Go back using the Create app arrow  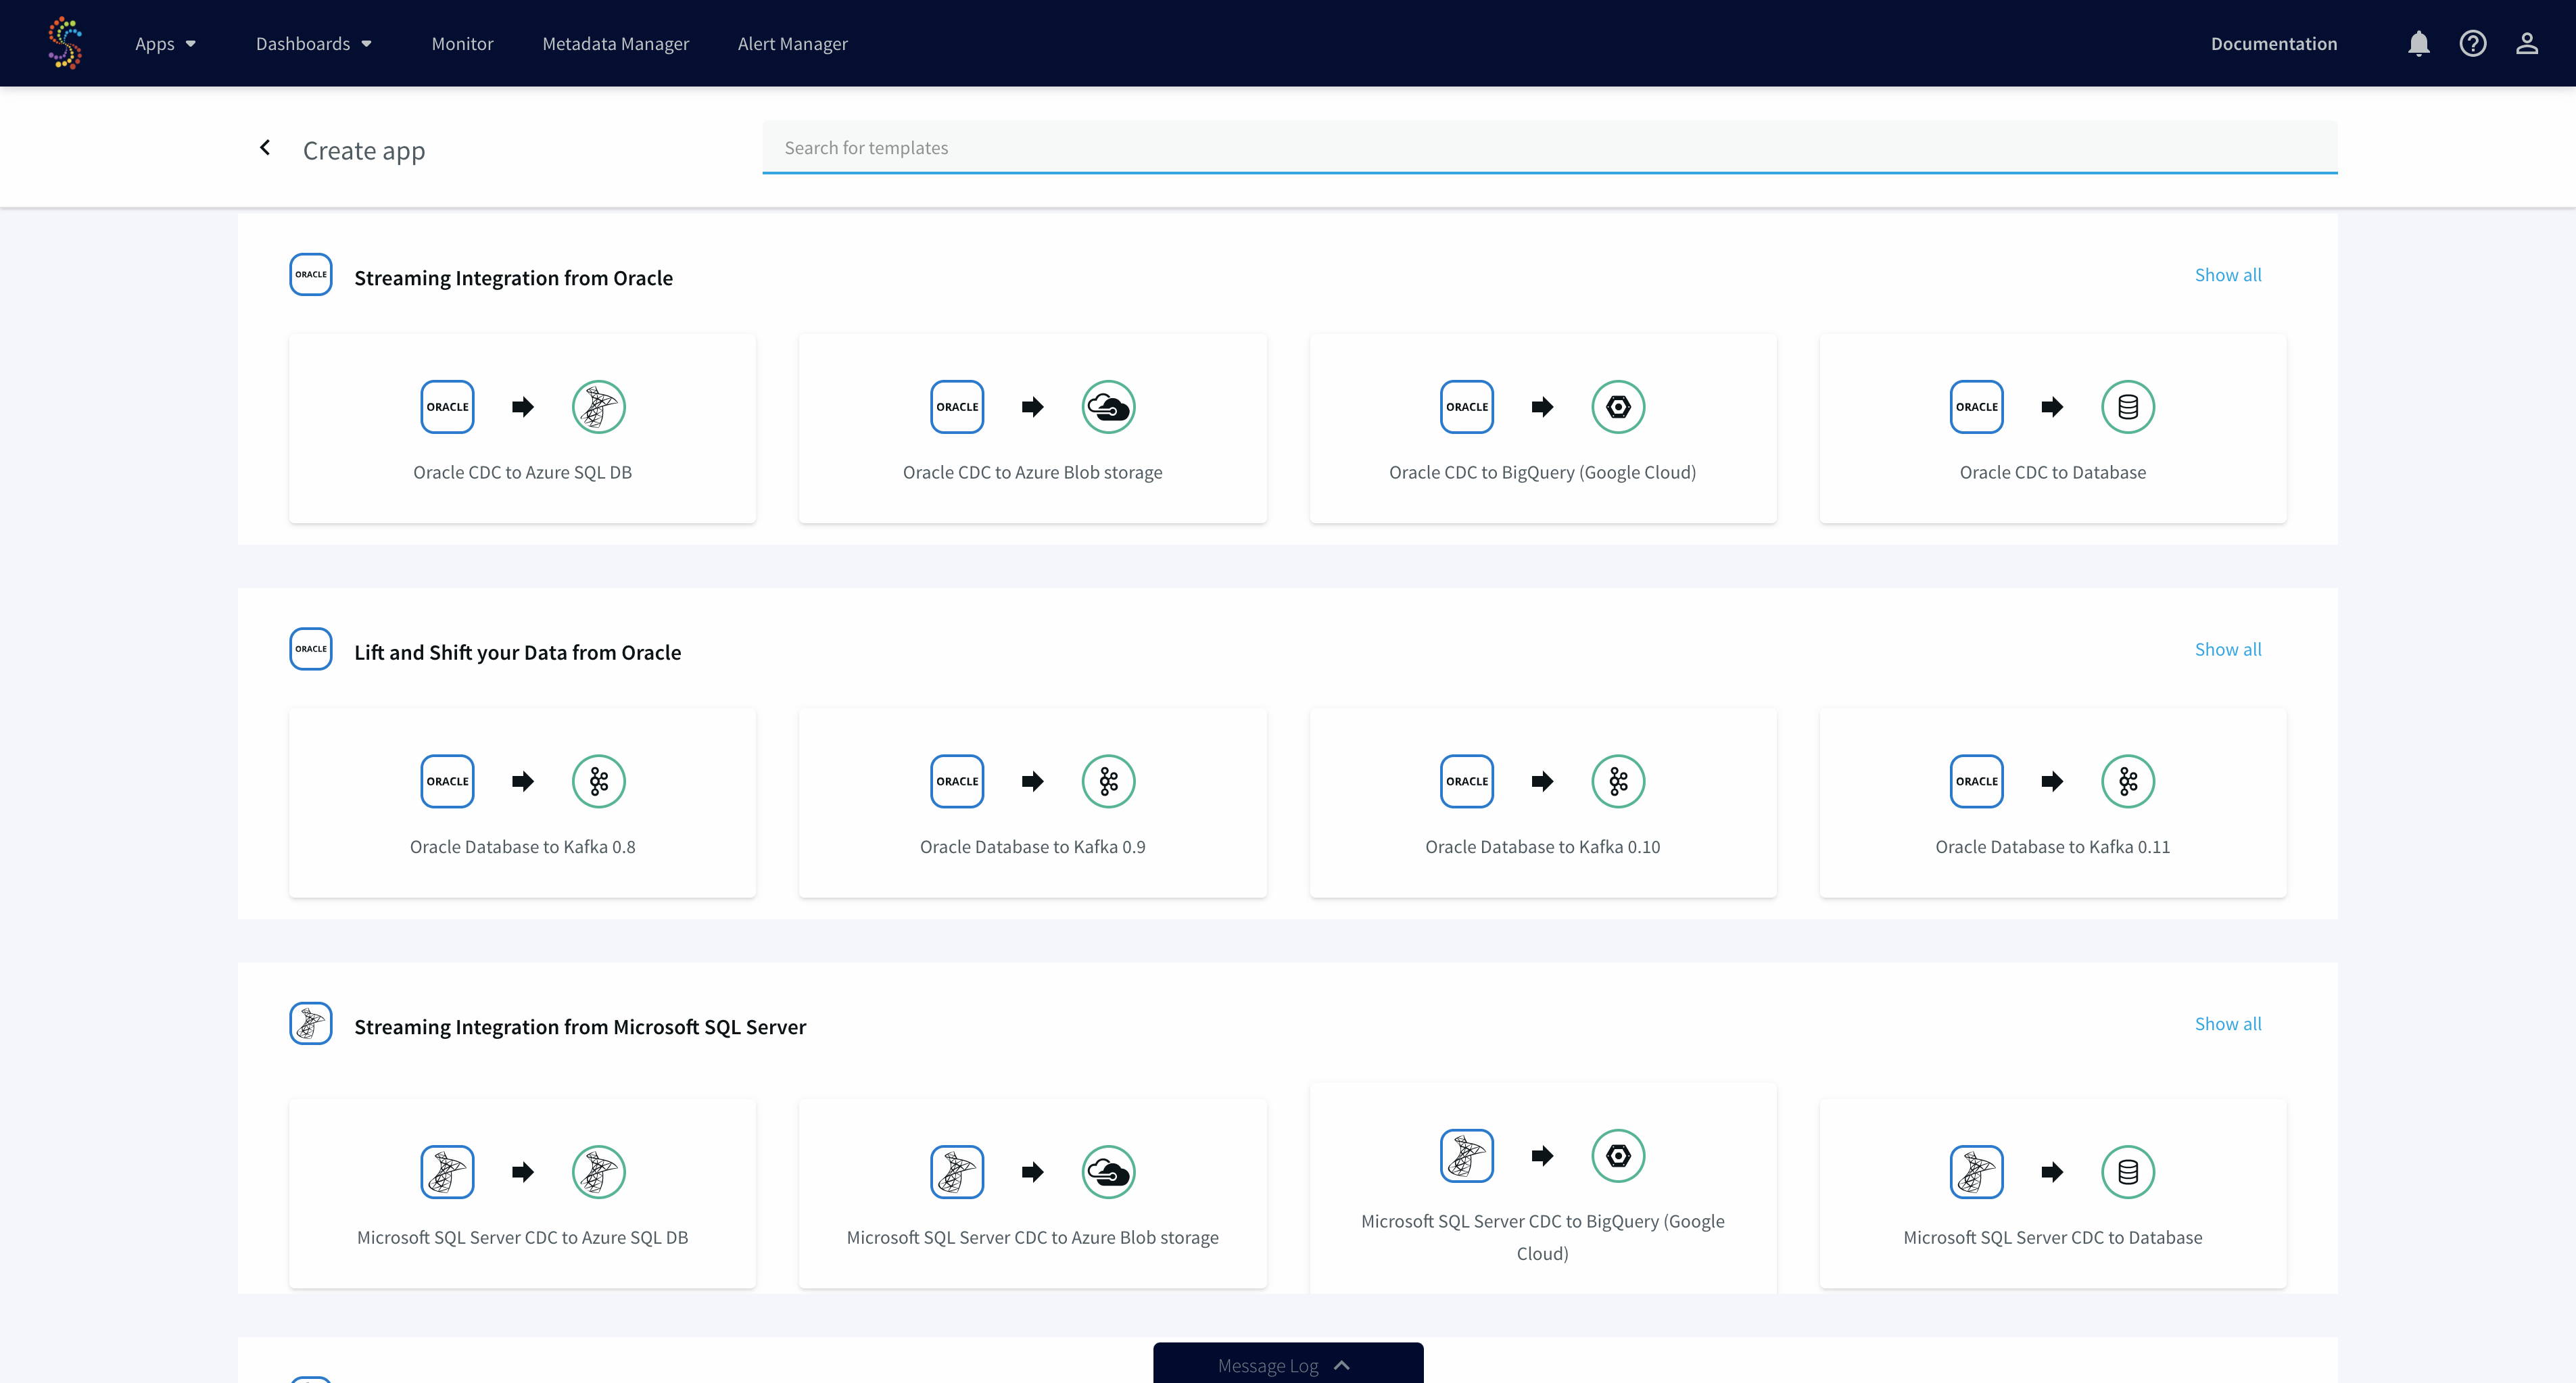tap(265, 148)
